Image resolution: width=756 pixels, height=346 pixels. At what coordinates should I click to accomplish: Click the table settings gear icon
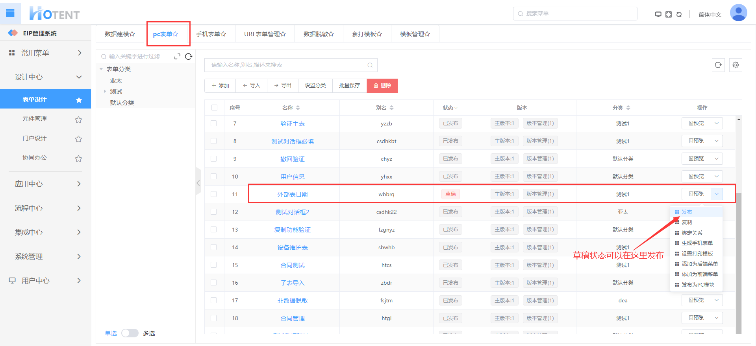[x=736, y=65]
